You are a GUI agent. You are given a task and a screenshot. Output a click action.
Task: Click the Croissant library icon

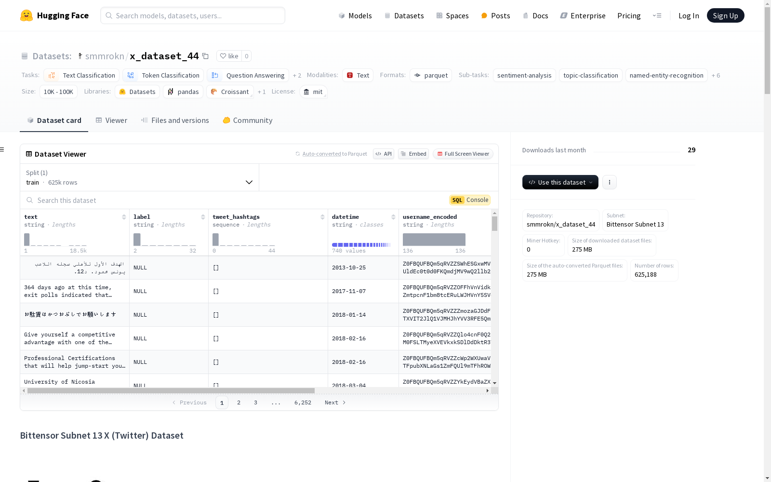pyautogui.click(x=214, y=92)
